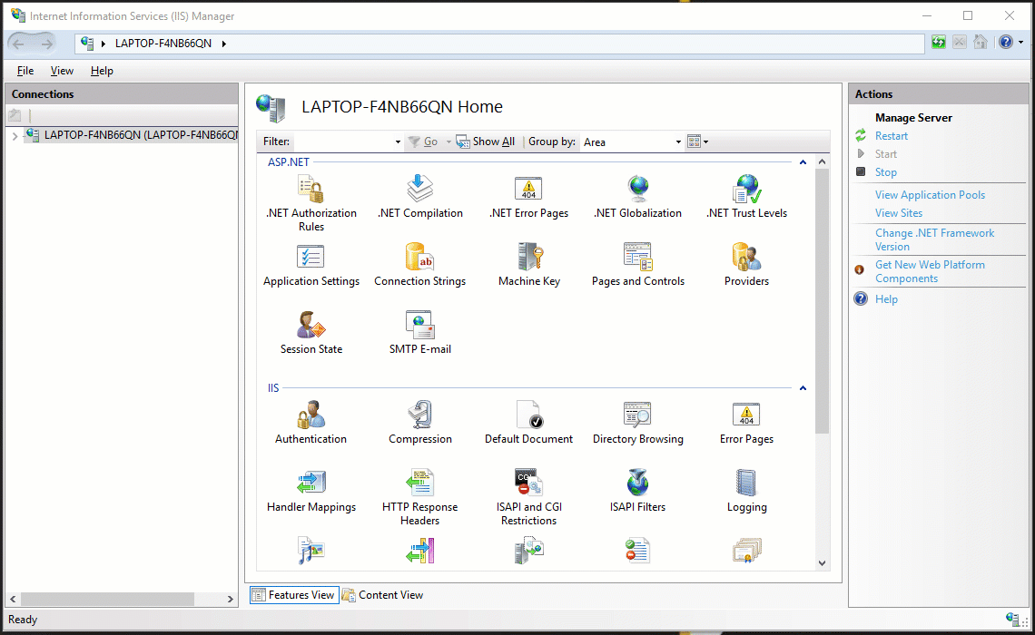Open the Logging feature
Image resolution: width=1035 pixels, height=635 pixels.
pyautogui.click(x=746, y=491)
